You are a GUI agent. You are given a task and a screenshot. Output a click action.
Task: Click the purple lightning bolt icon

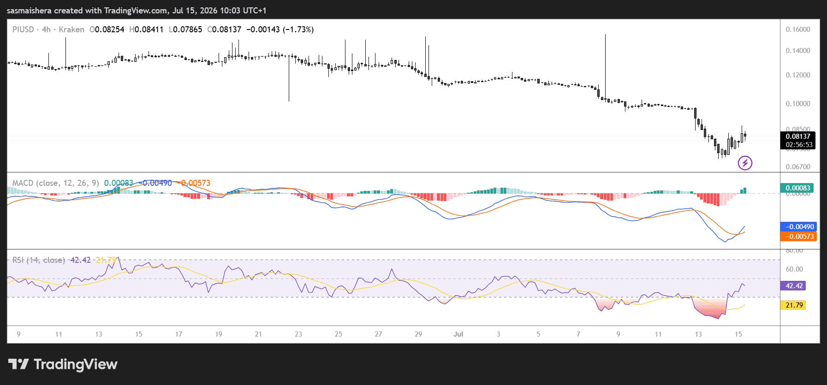[745, 163]
